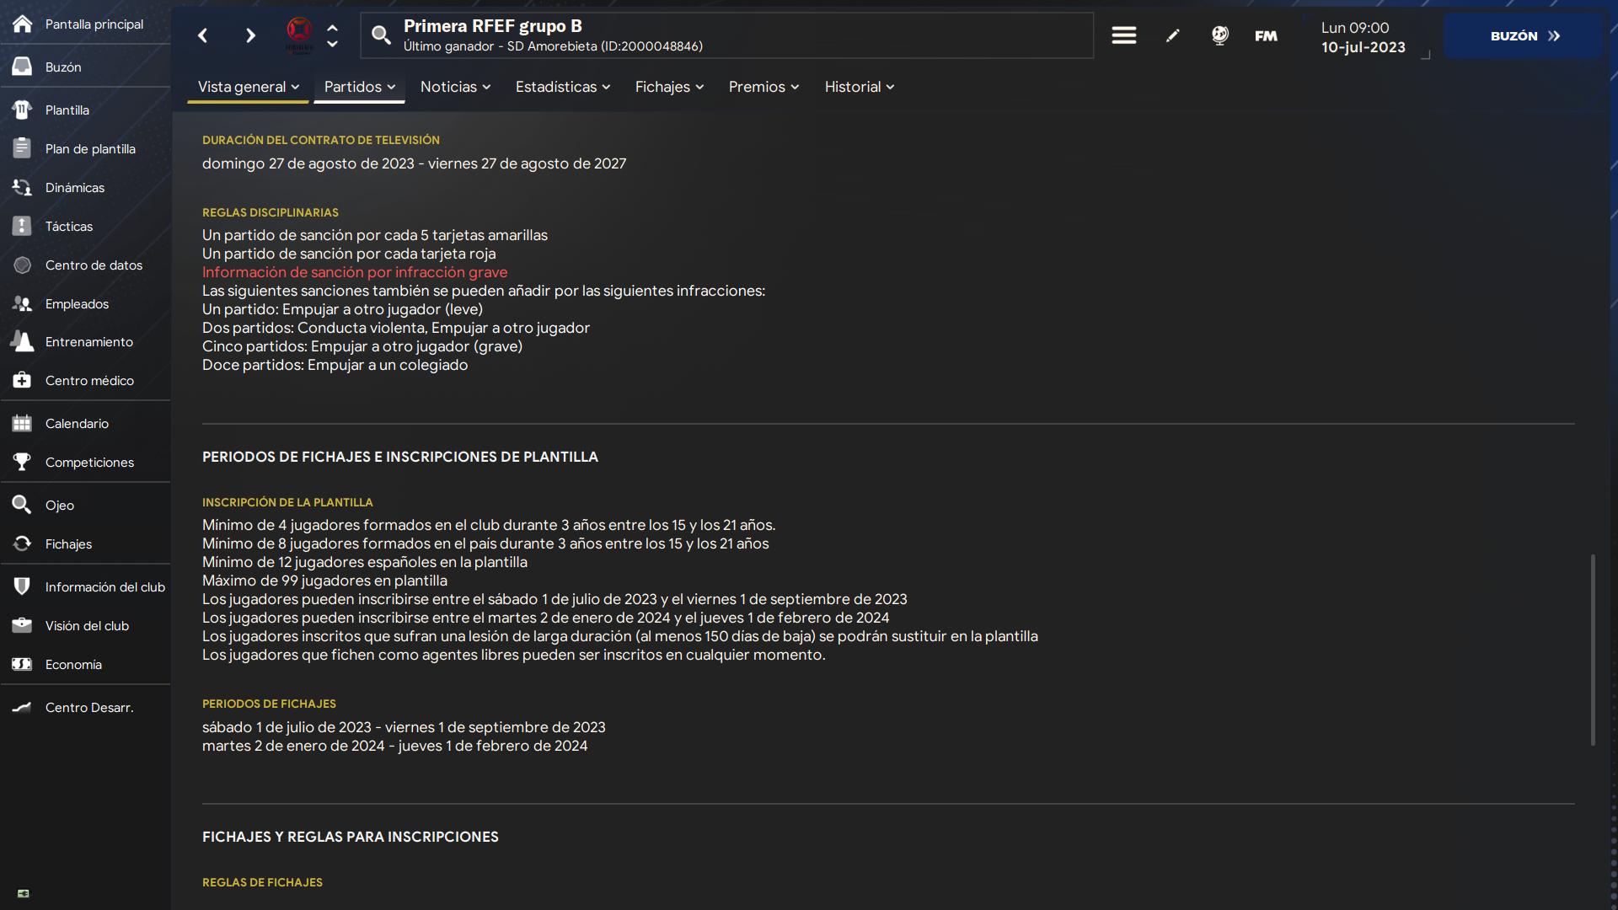Click the Centro médico icon
The height and width of the screenshot is (910, 1618).
23,380
